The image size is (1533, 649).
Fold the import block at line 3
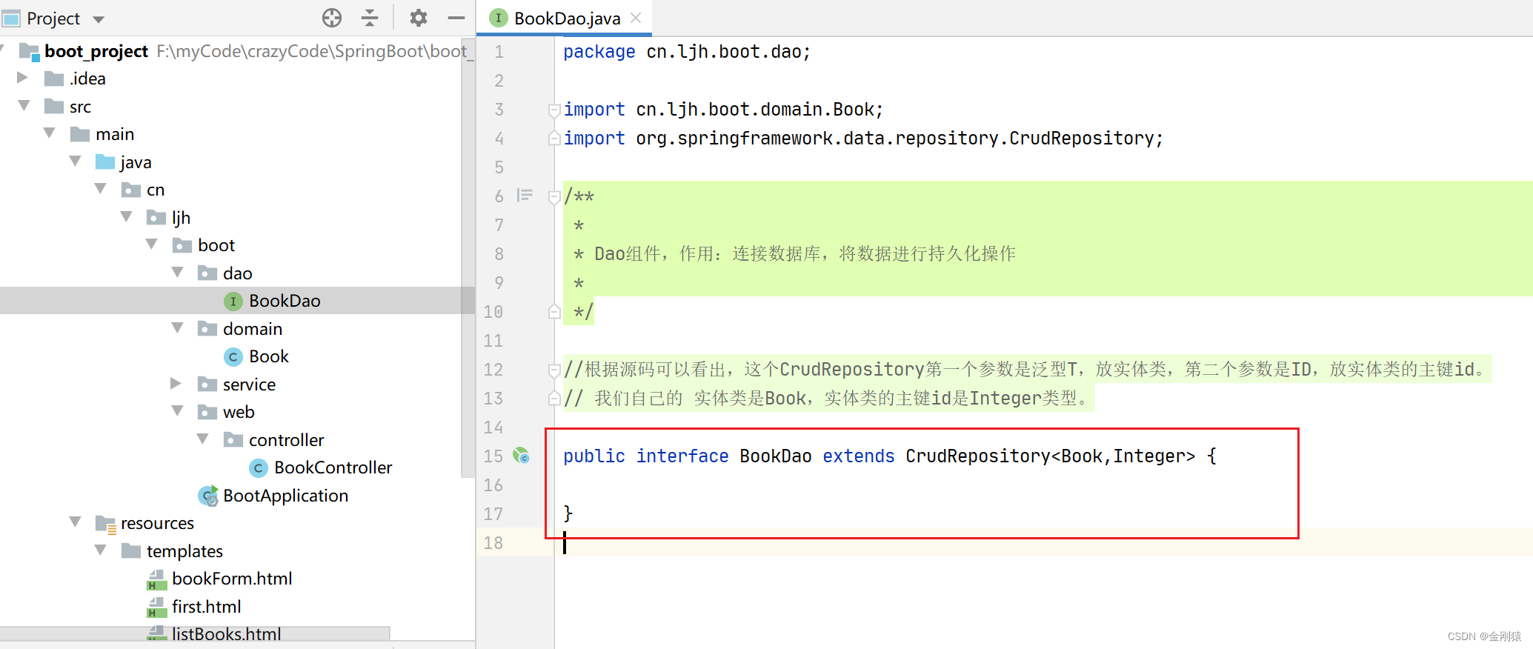[554, 110]
